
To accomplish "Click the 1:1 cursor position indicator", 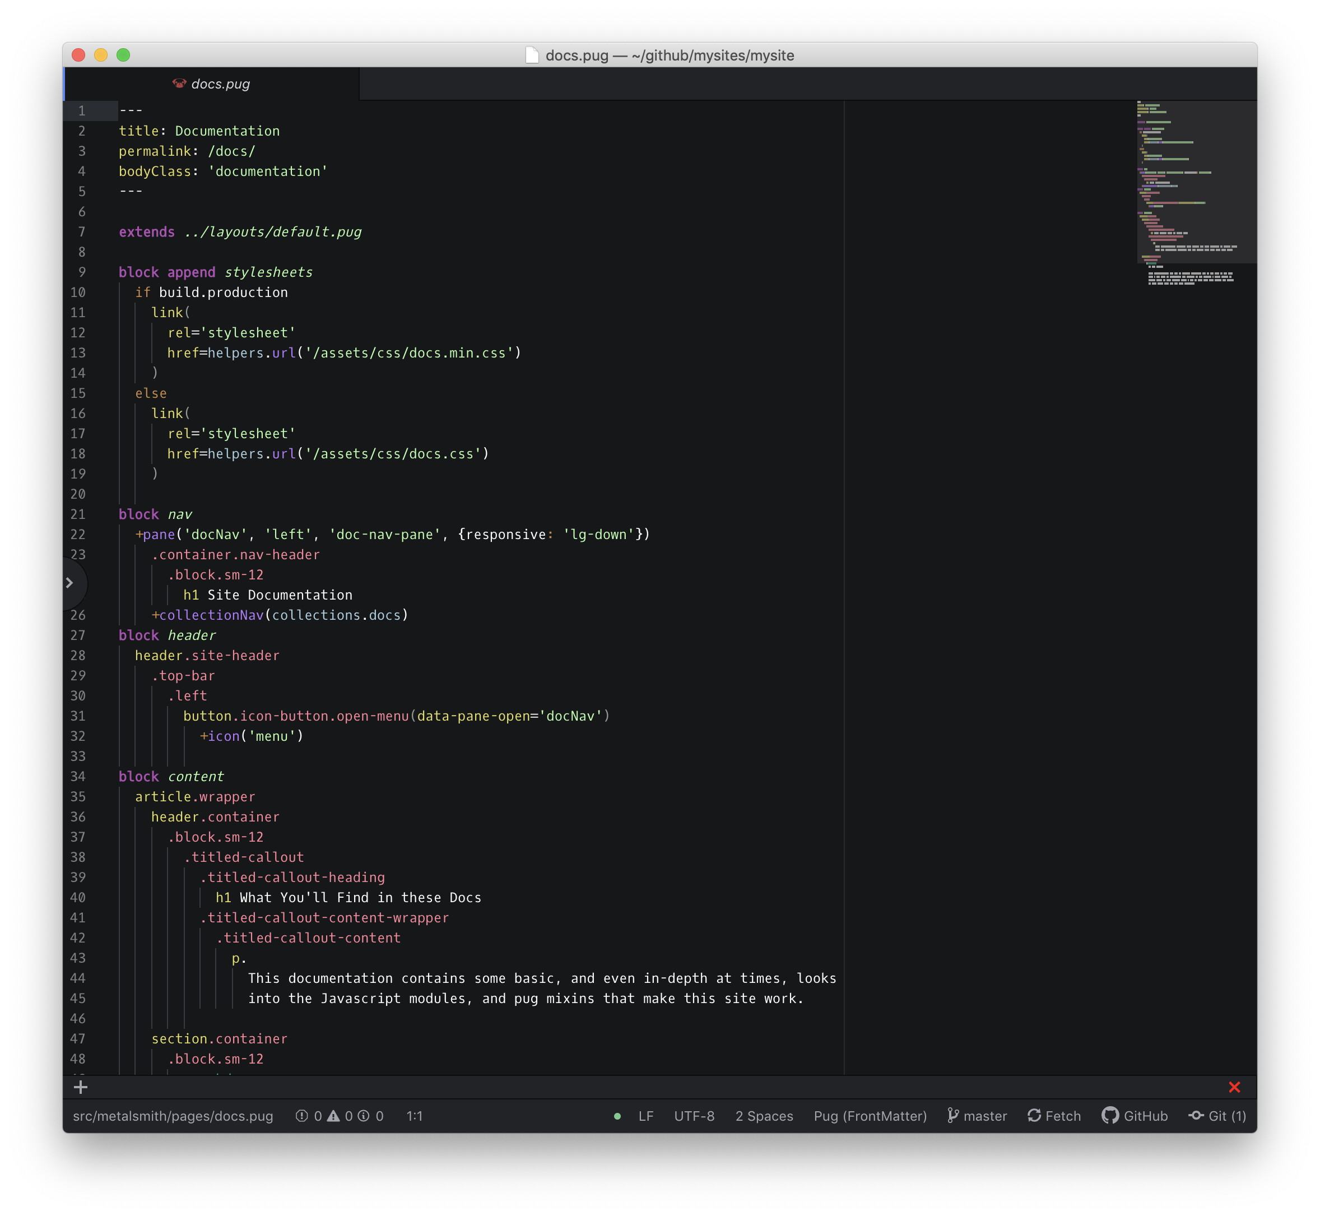I will click(414, 1116).
